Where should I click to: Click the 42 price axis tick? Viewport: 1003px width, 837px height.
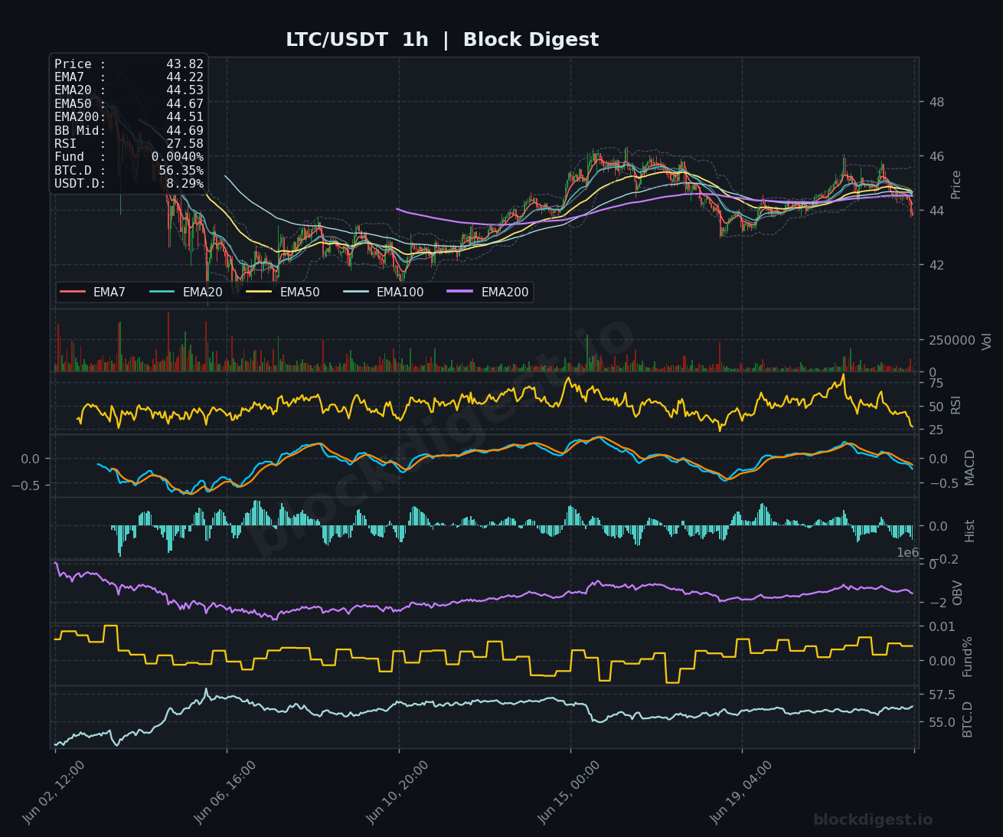point(936,265)
